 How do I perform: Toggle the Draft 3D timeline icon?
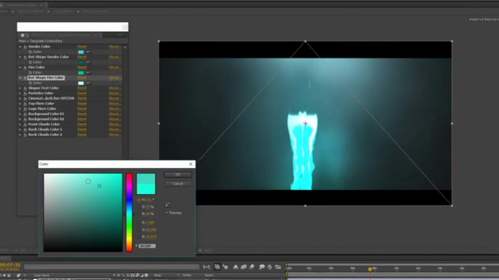pos(226,267)
